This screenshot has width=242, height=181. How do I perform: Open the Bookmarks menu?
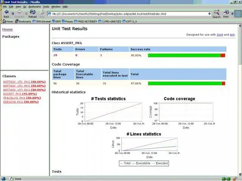[34, 7]
